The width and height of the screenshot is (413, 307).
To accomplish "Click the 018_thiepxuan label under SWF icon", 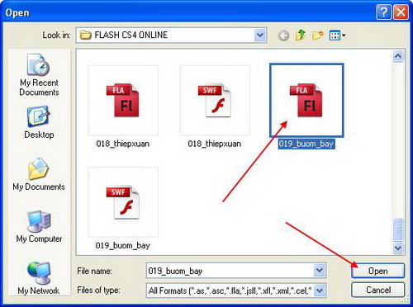I will tap(215, 144).
